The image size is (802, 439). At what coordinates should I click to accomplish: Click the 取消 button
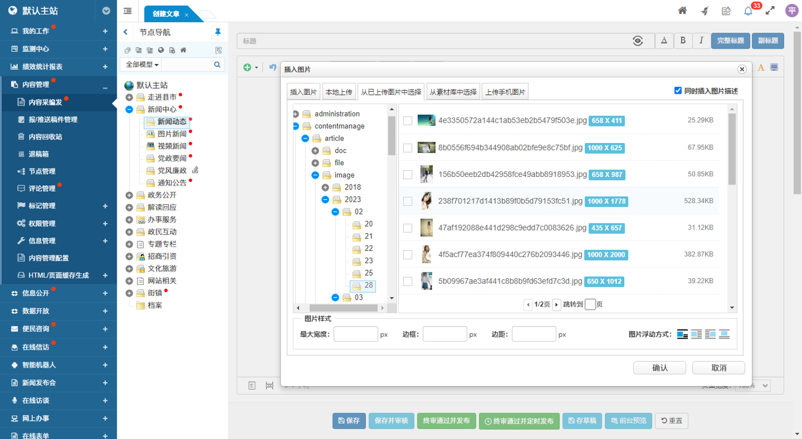[719, 368]
